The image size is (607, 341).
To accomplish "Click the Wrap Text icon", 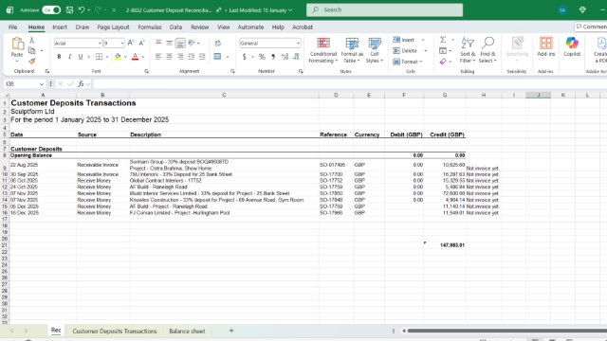I will click(218, 43).
